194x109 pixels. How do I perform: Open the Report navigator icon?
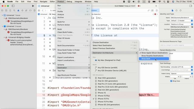tap(34, 11)
